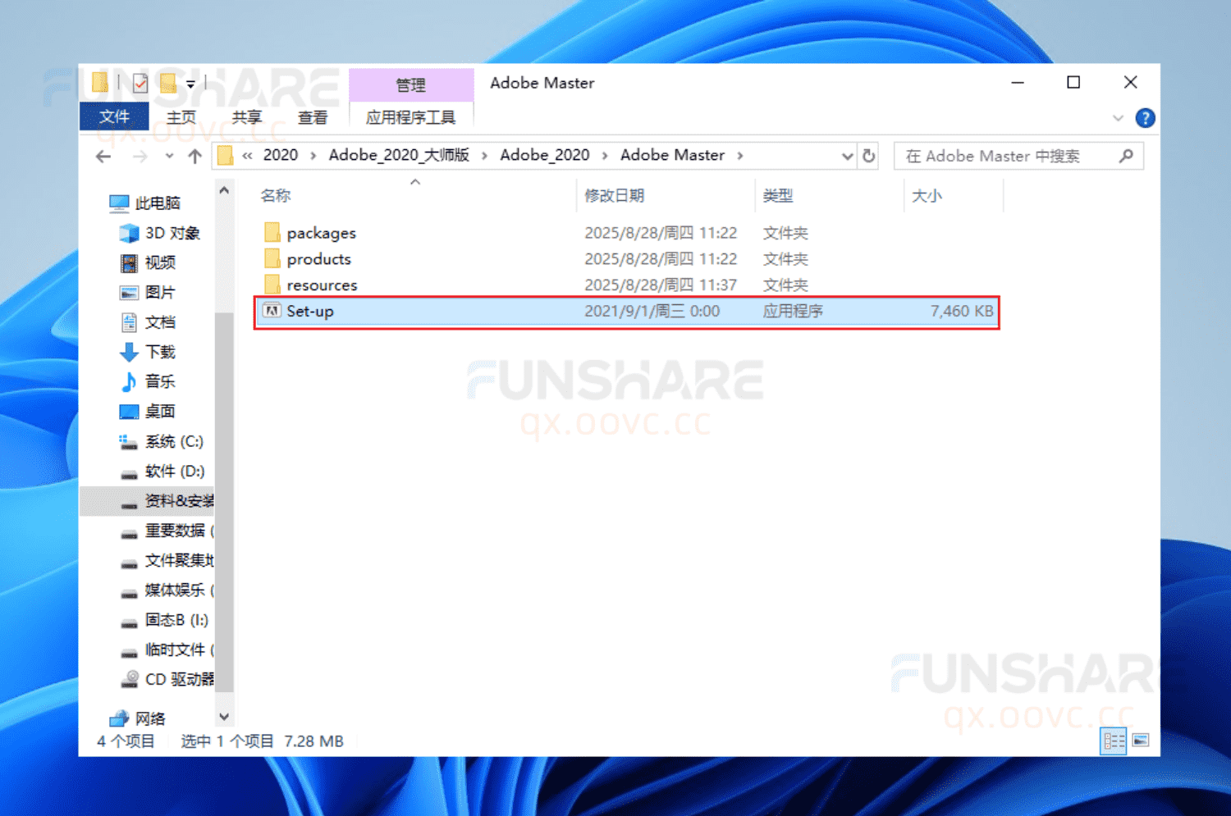1231x816 pixels.
Task: Switch to large thumbnails view
Action: point(1141,740)
